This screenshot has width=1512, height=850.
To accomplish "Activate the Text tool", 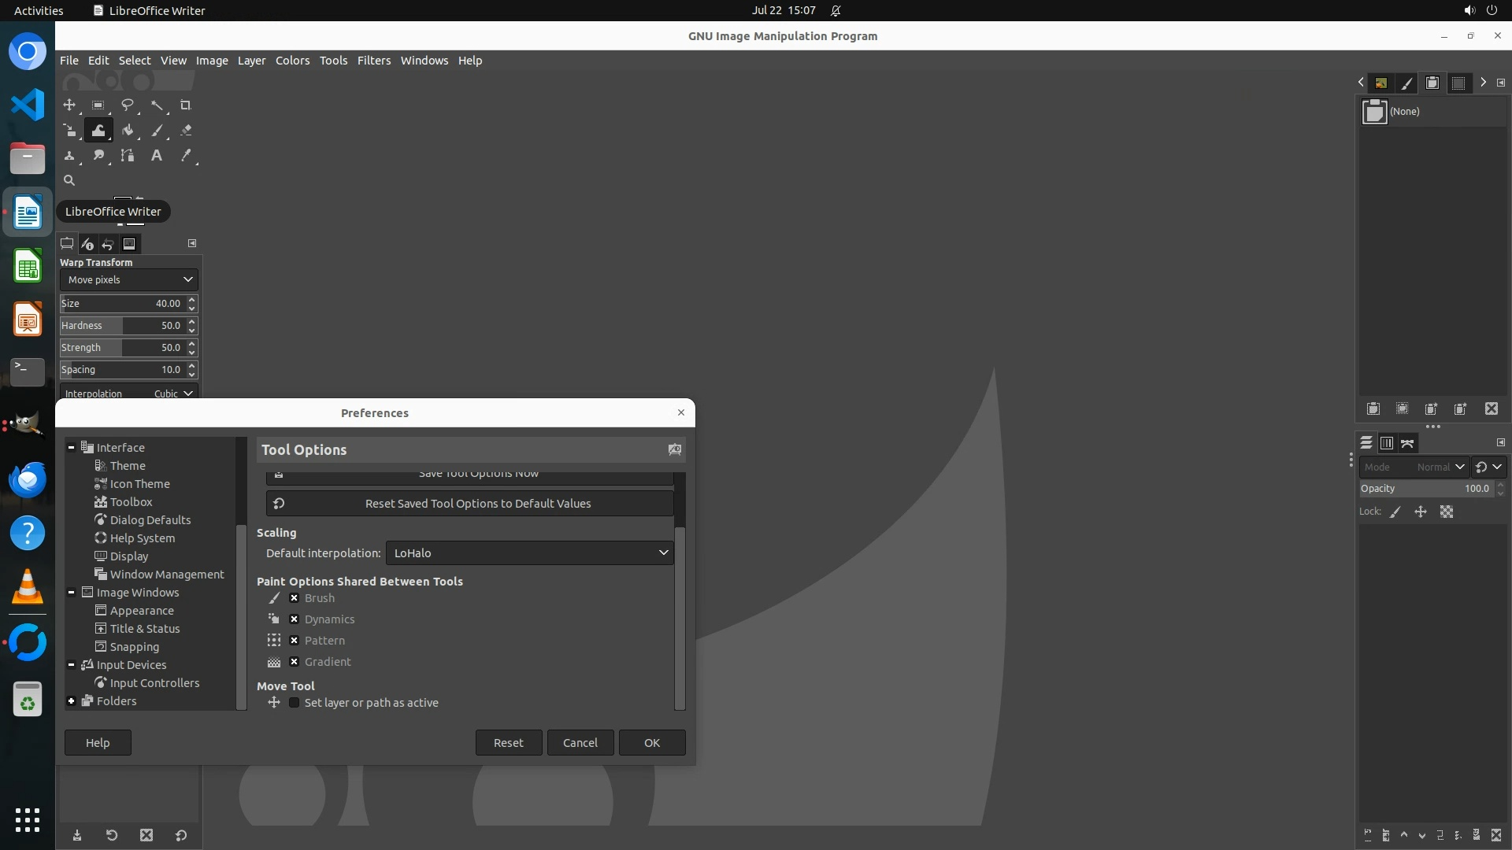I will click(157, 156).
